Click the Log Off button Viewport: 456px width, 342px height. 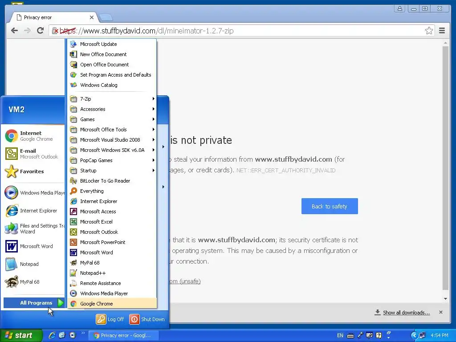110,319
